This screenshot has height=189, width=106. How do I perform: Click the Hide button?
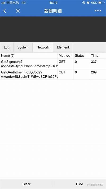coord(79,184)
